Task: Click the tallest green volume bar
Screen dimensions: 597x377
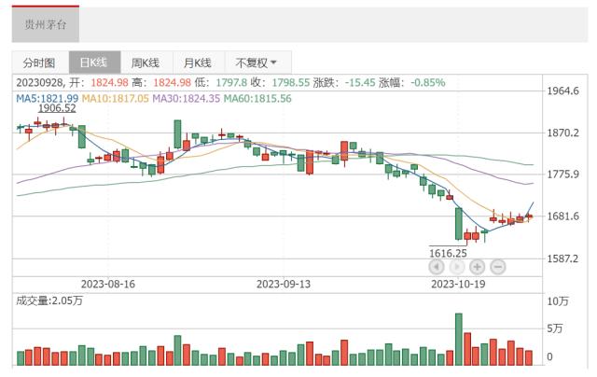Action: point(459,340)
